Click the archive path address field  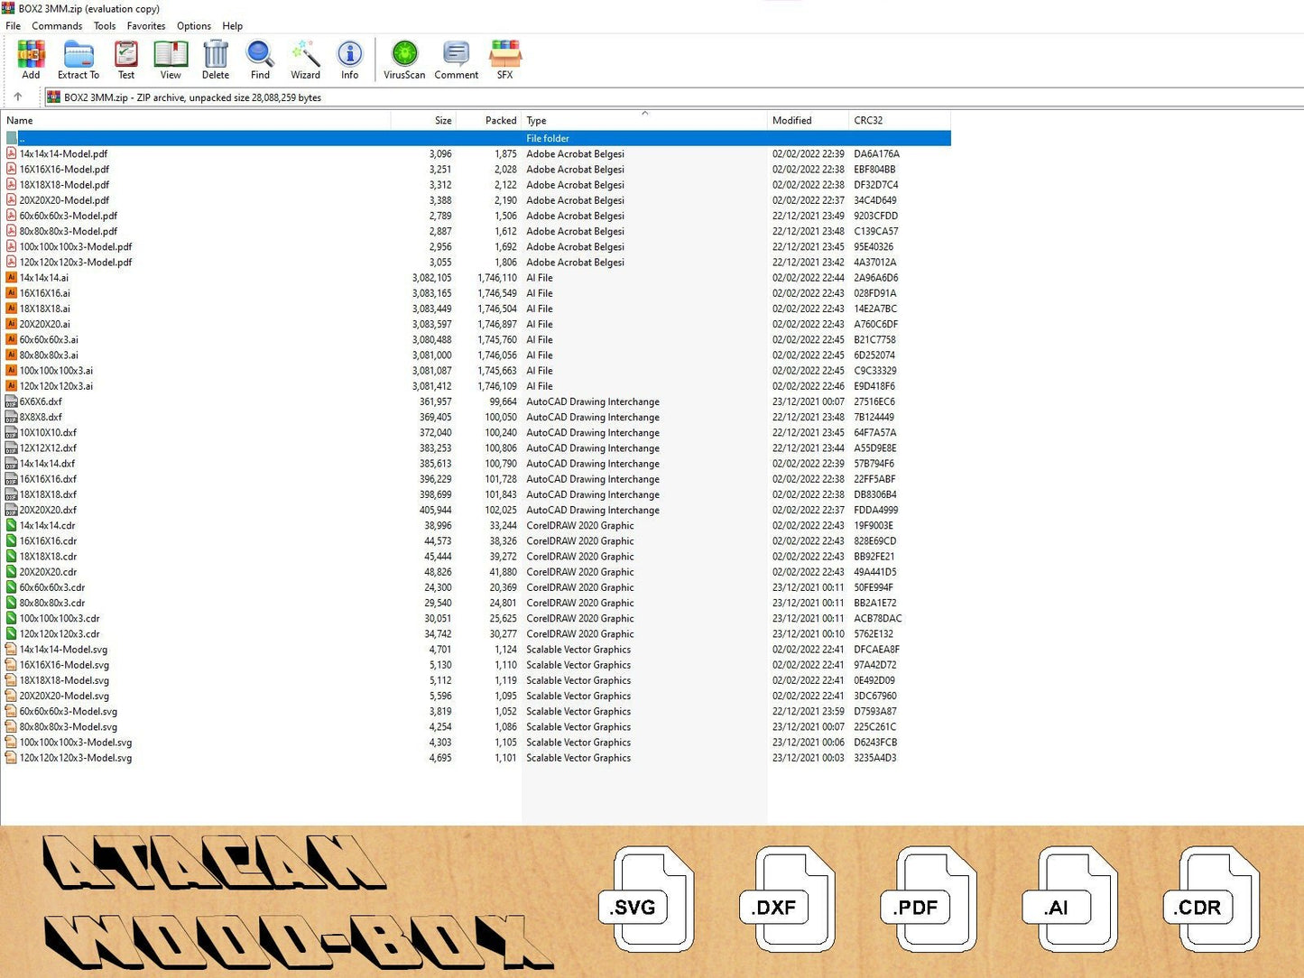point(632,97)
